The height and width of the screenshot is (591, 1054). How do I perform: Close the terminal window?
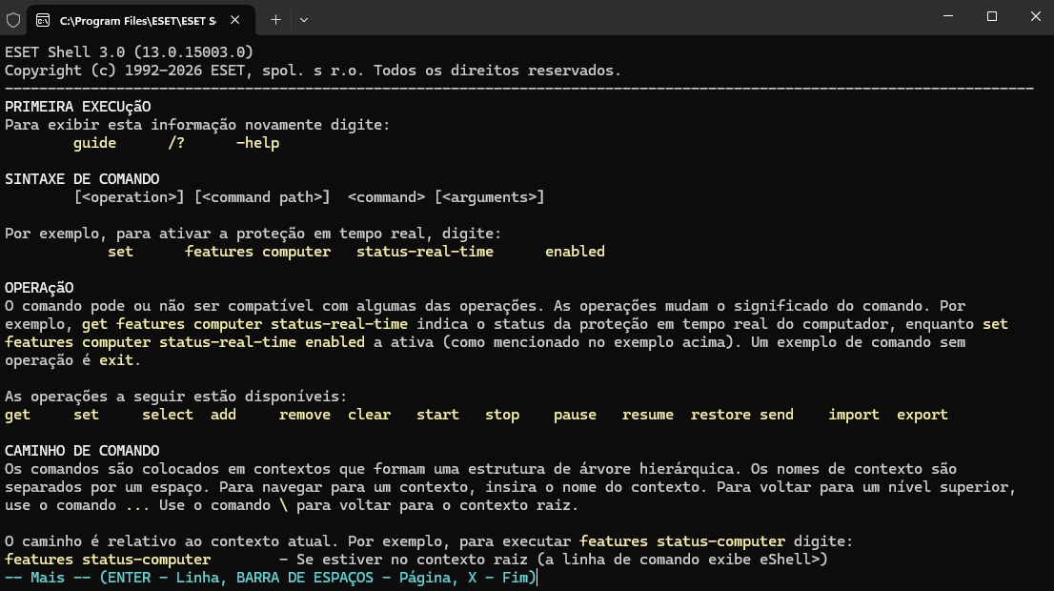click(1035, 16)
